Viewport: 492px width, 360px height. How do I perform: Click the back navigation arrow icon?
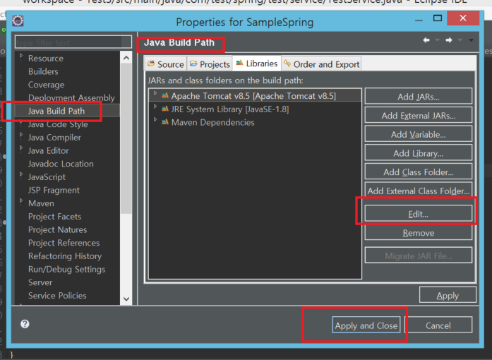426,40
